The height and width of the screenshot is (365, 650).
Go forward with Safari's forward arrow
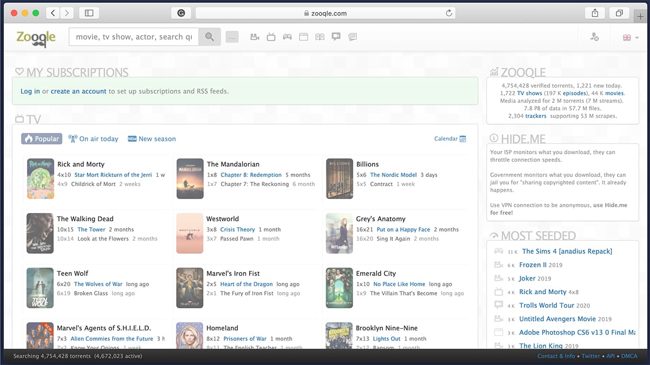pos(67,13)
